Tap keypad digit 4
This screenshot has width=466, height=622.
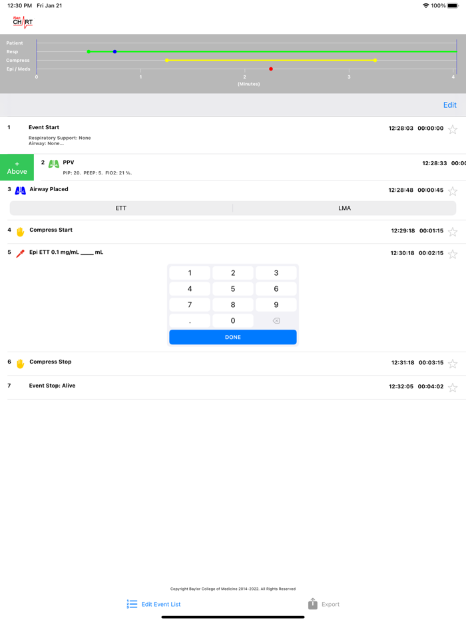[190, 289]
